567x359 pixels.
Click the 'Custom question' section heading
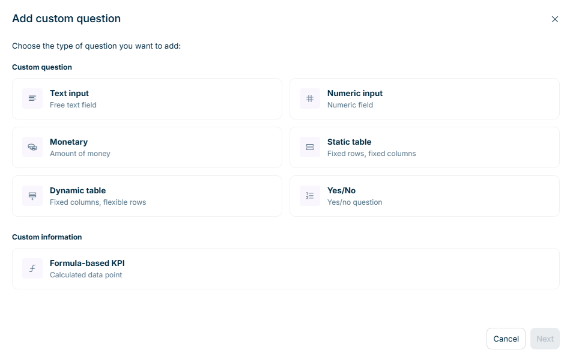tap(42, 67)
